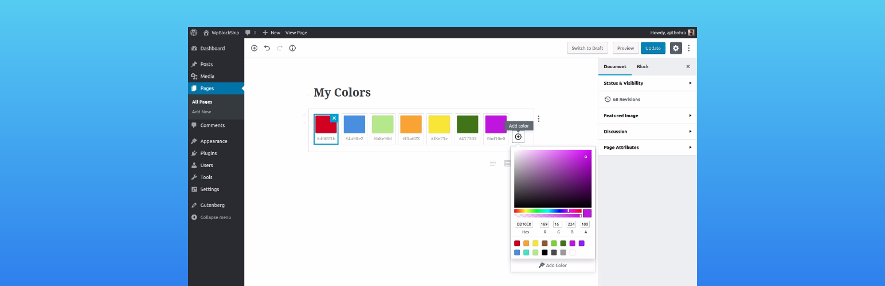Open Comments in the sidebar

point(216,125)
